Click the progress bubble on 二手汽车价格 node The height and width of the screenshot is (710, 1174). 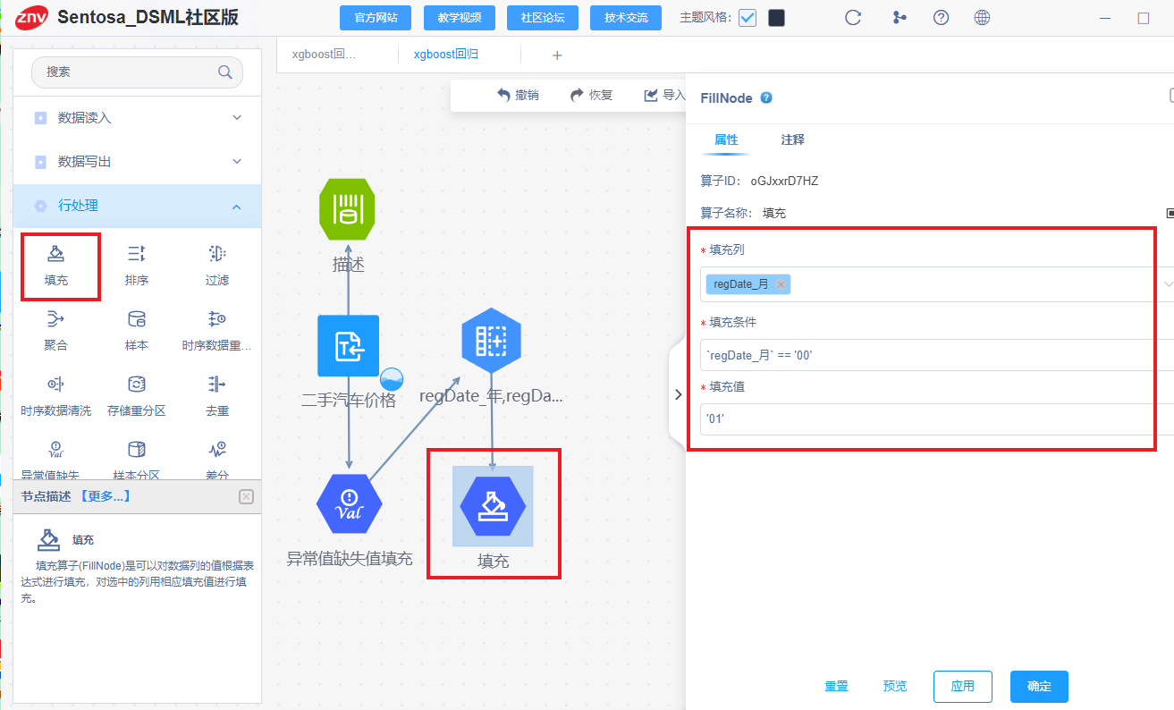click(x=392, y=379)
